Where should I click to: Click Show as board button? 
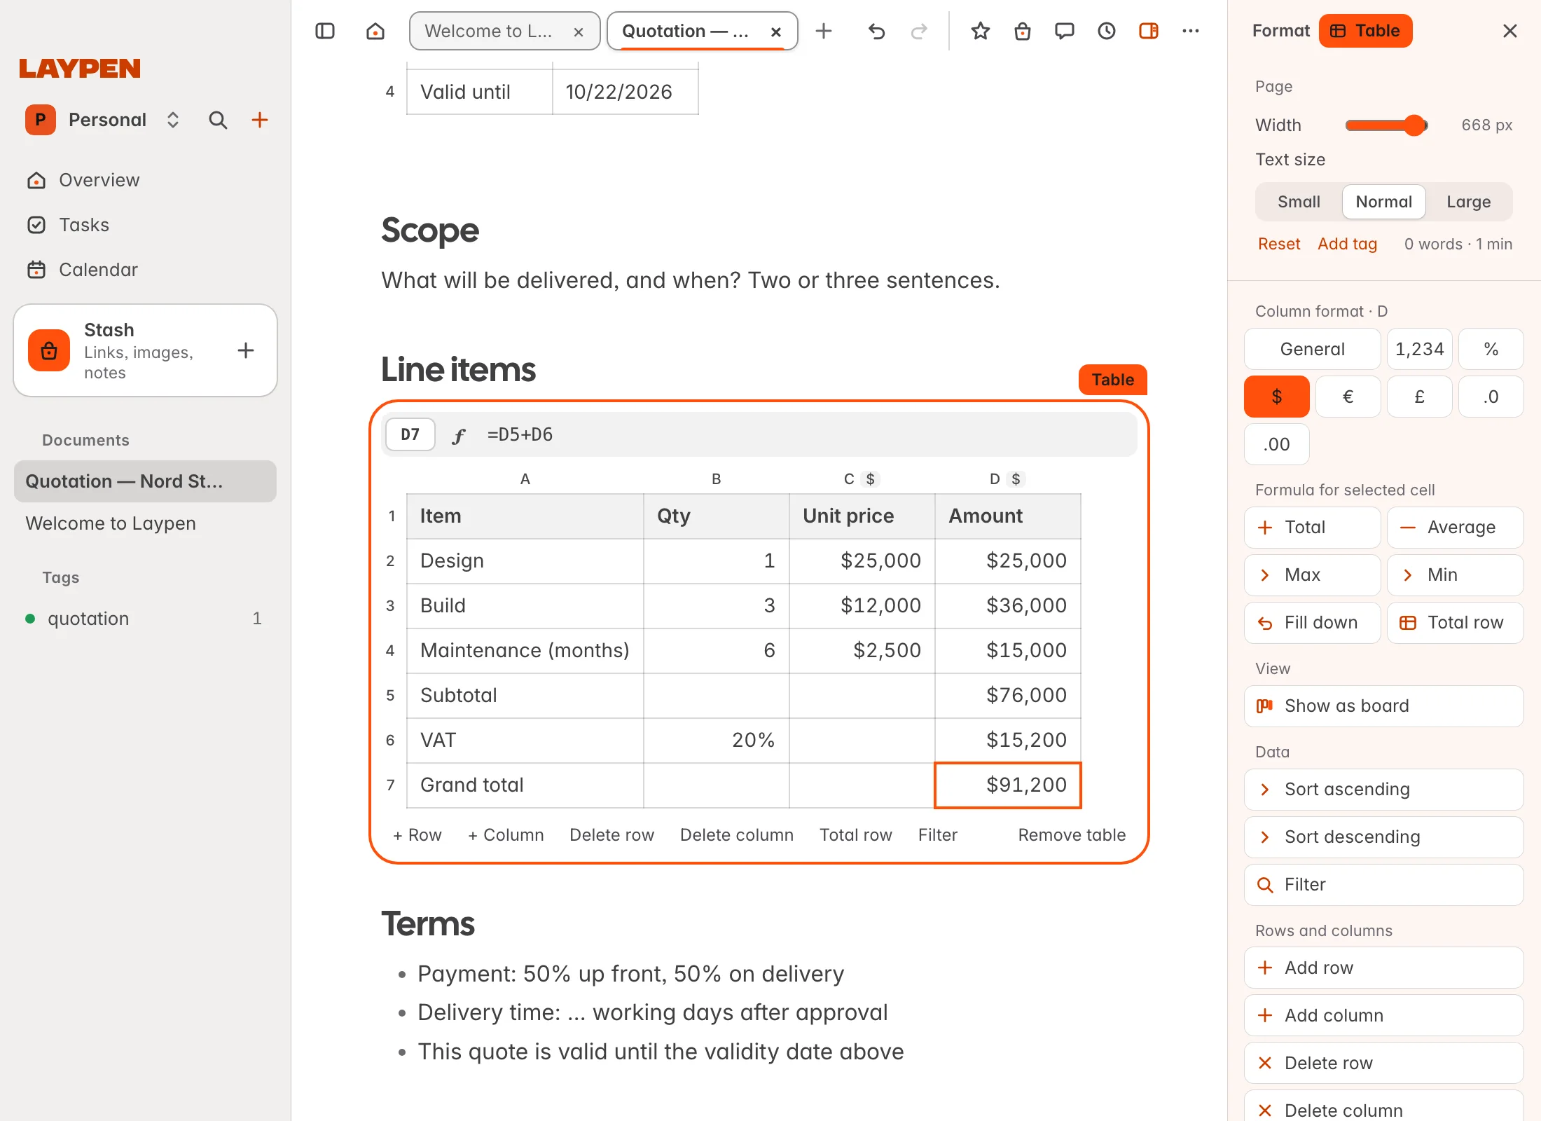(x=1383, y=706)
